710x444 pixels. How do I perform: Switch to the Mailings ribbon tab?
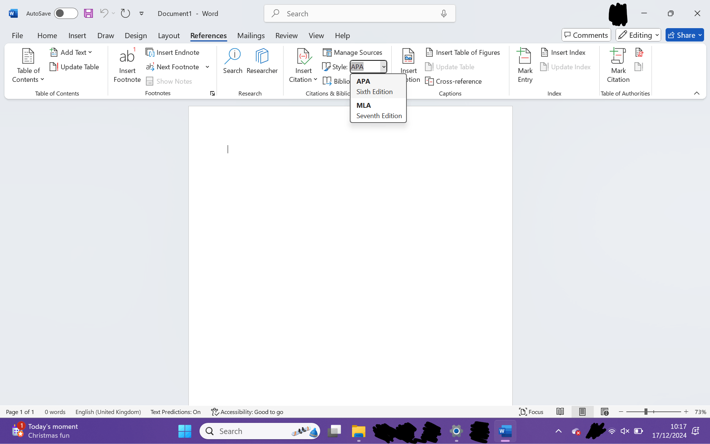coord(251,35)
